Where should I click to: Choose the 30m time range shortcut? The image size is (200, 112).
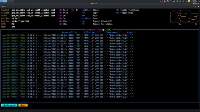point(62,24)
